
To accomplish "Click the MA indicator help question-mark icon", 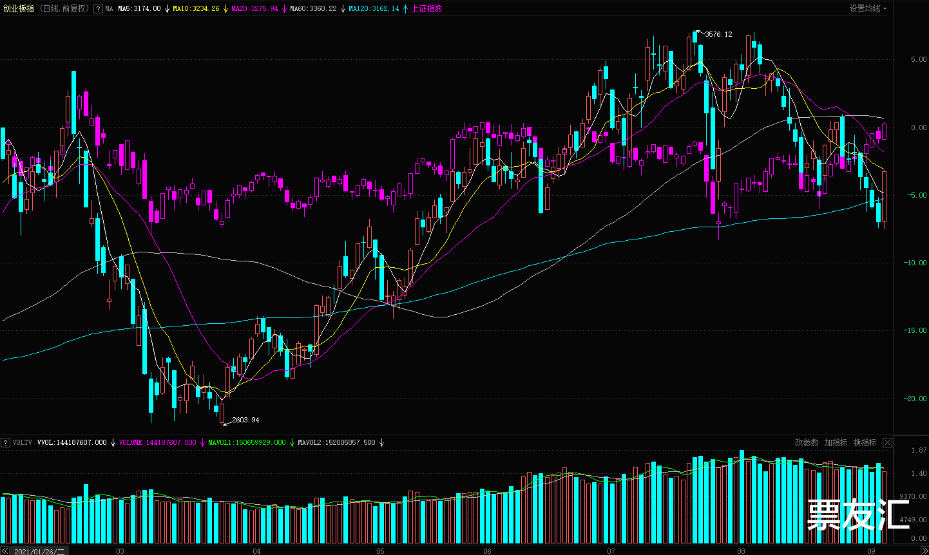I will [98, 9].
